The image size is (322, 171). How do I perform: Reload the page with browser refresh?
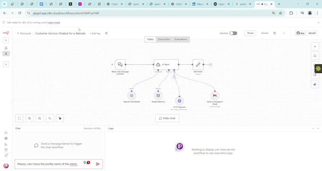20,13
